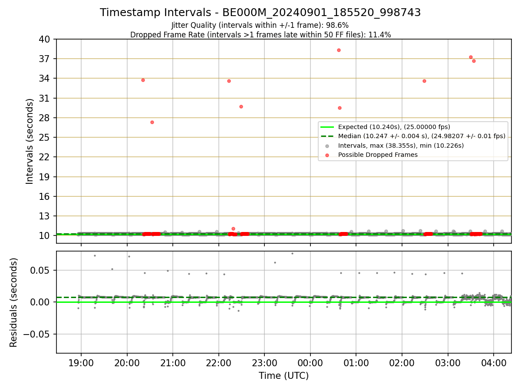Click the red point near 27 seconds after 20:30
The width and height of the screenshot is (521, 391).
click(152, 122)
